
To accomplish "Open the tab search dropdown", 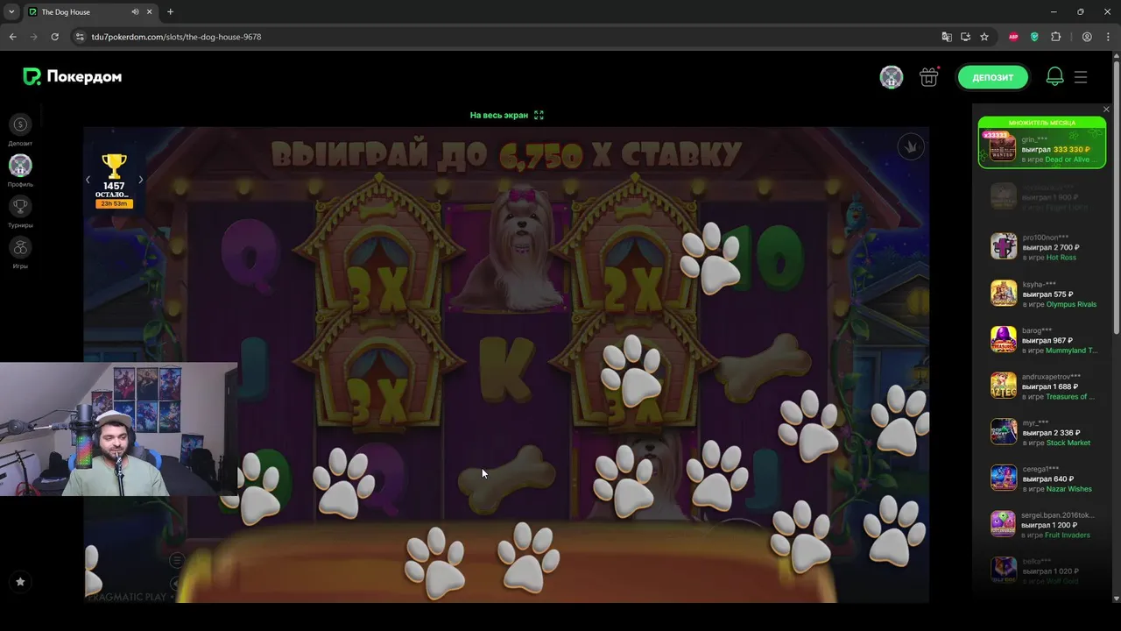I will click(x=11, y=12).
